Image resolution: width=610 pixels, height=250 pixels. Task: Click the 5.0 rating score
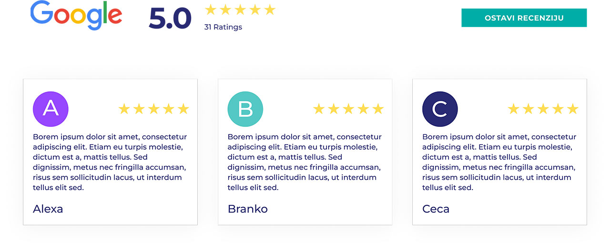coord(170,19)
